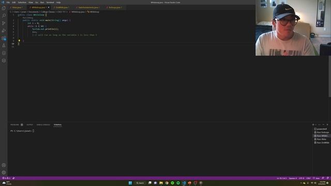331x186 pixels.
Task: Open File Explorer from the taskbar
Action: pos(161,183)
